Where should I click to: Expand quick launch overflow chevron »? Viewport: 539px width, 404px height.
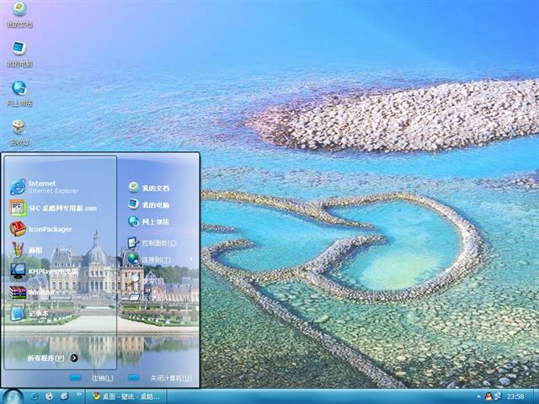(x=78, y=394)
